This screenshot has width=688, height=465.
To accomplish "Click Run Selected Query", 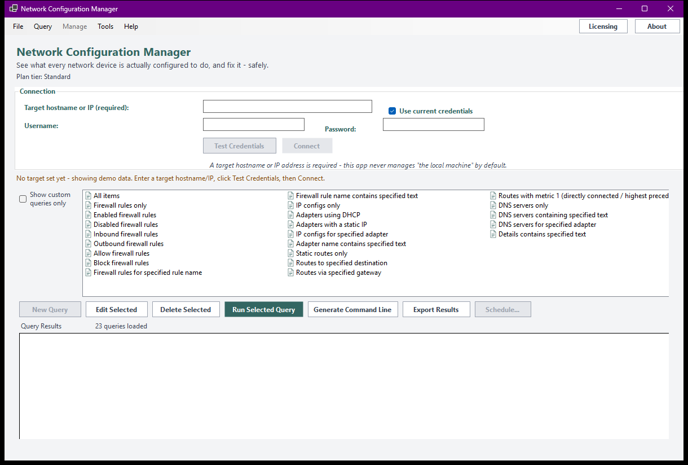I will [264, 309].
